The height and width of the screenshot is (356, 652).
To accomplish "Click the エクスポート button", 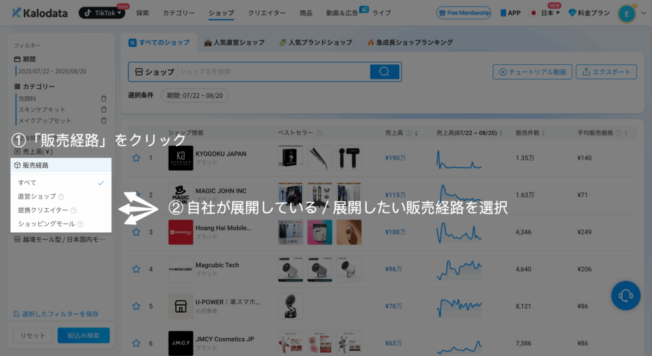I will (x=606, y=72).
